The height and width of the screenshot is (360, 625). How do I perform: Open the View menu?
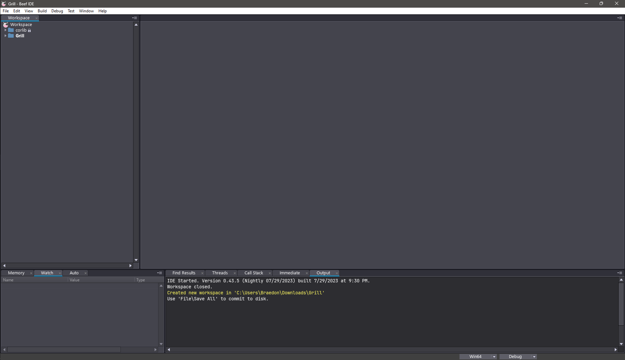point(29,11)
